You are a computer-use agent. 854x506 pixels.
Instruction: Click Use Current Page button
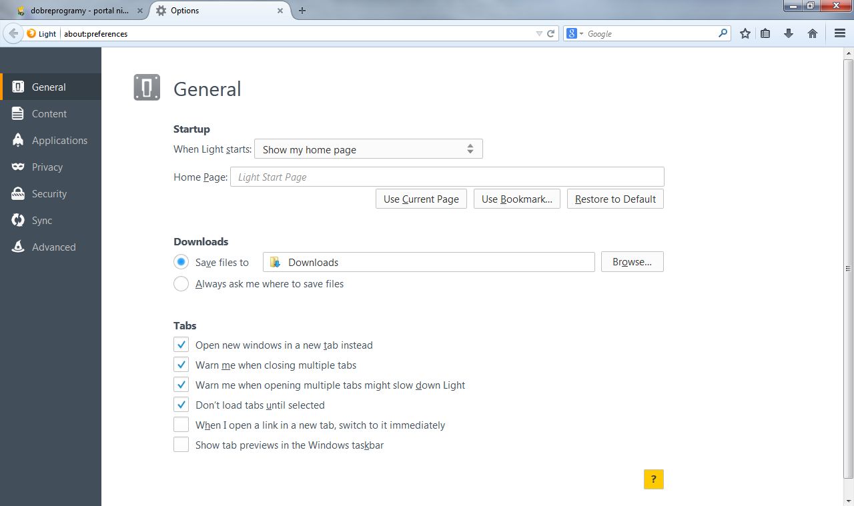(x=421, y=199)
